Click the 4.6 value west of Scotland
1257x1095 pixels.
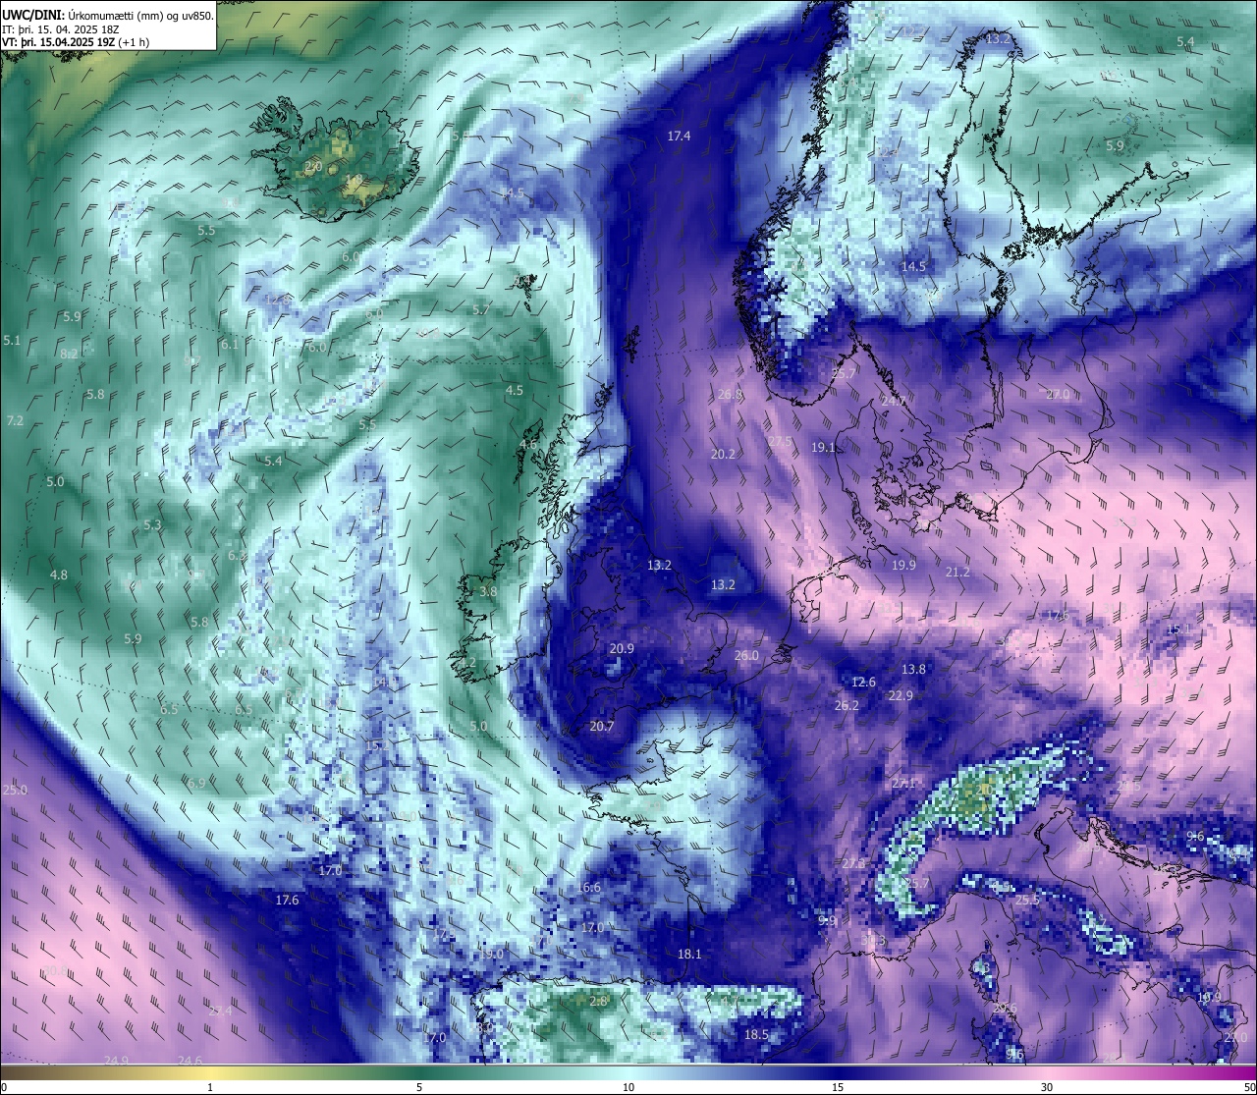(528, 444)
